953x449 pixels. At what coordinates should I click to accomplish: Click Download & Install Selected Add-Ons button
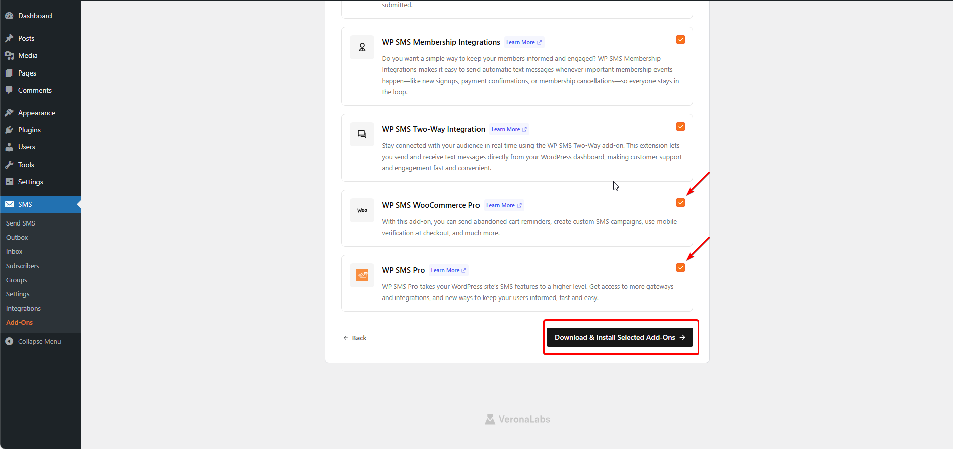tap(620, 337)
